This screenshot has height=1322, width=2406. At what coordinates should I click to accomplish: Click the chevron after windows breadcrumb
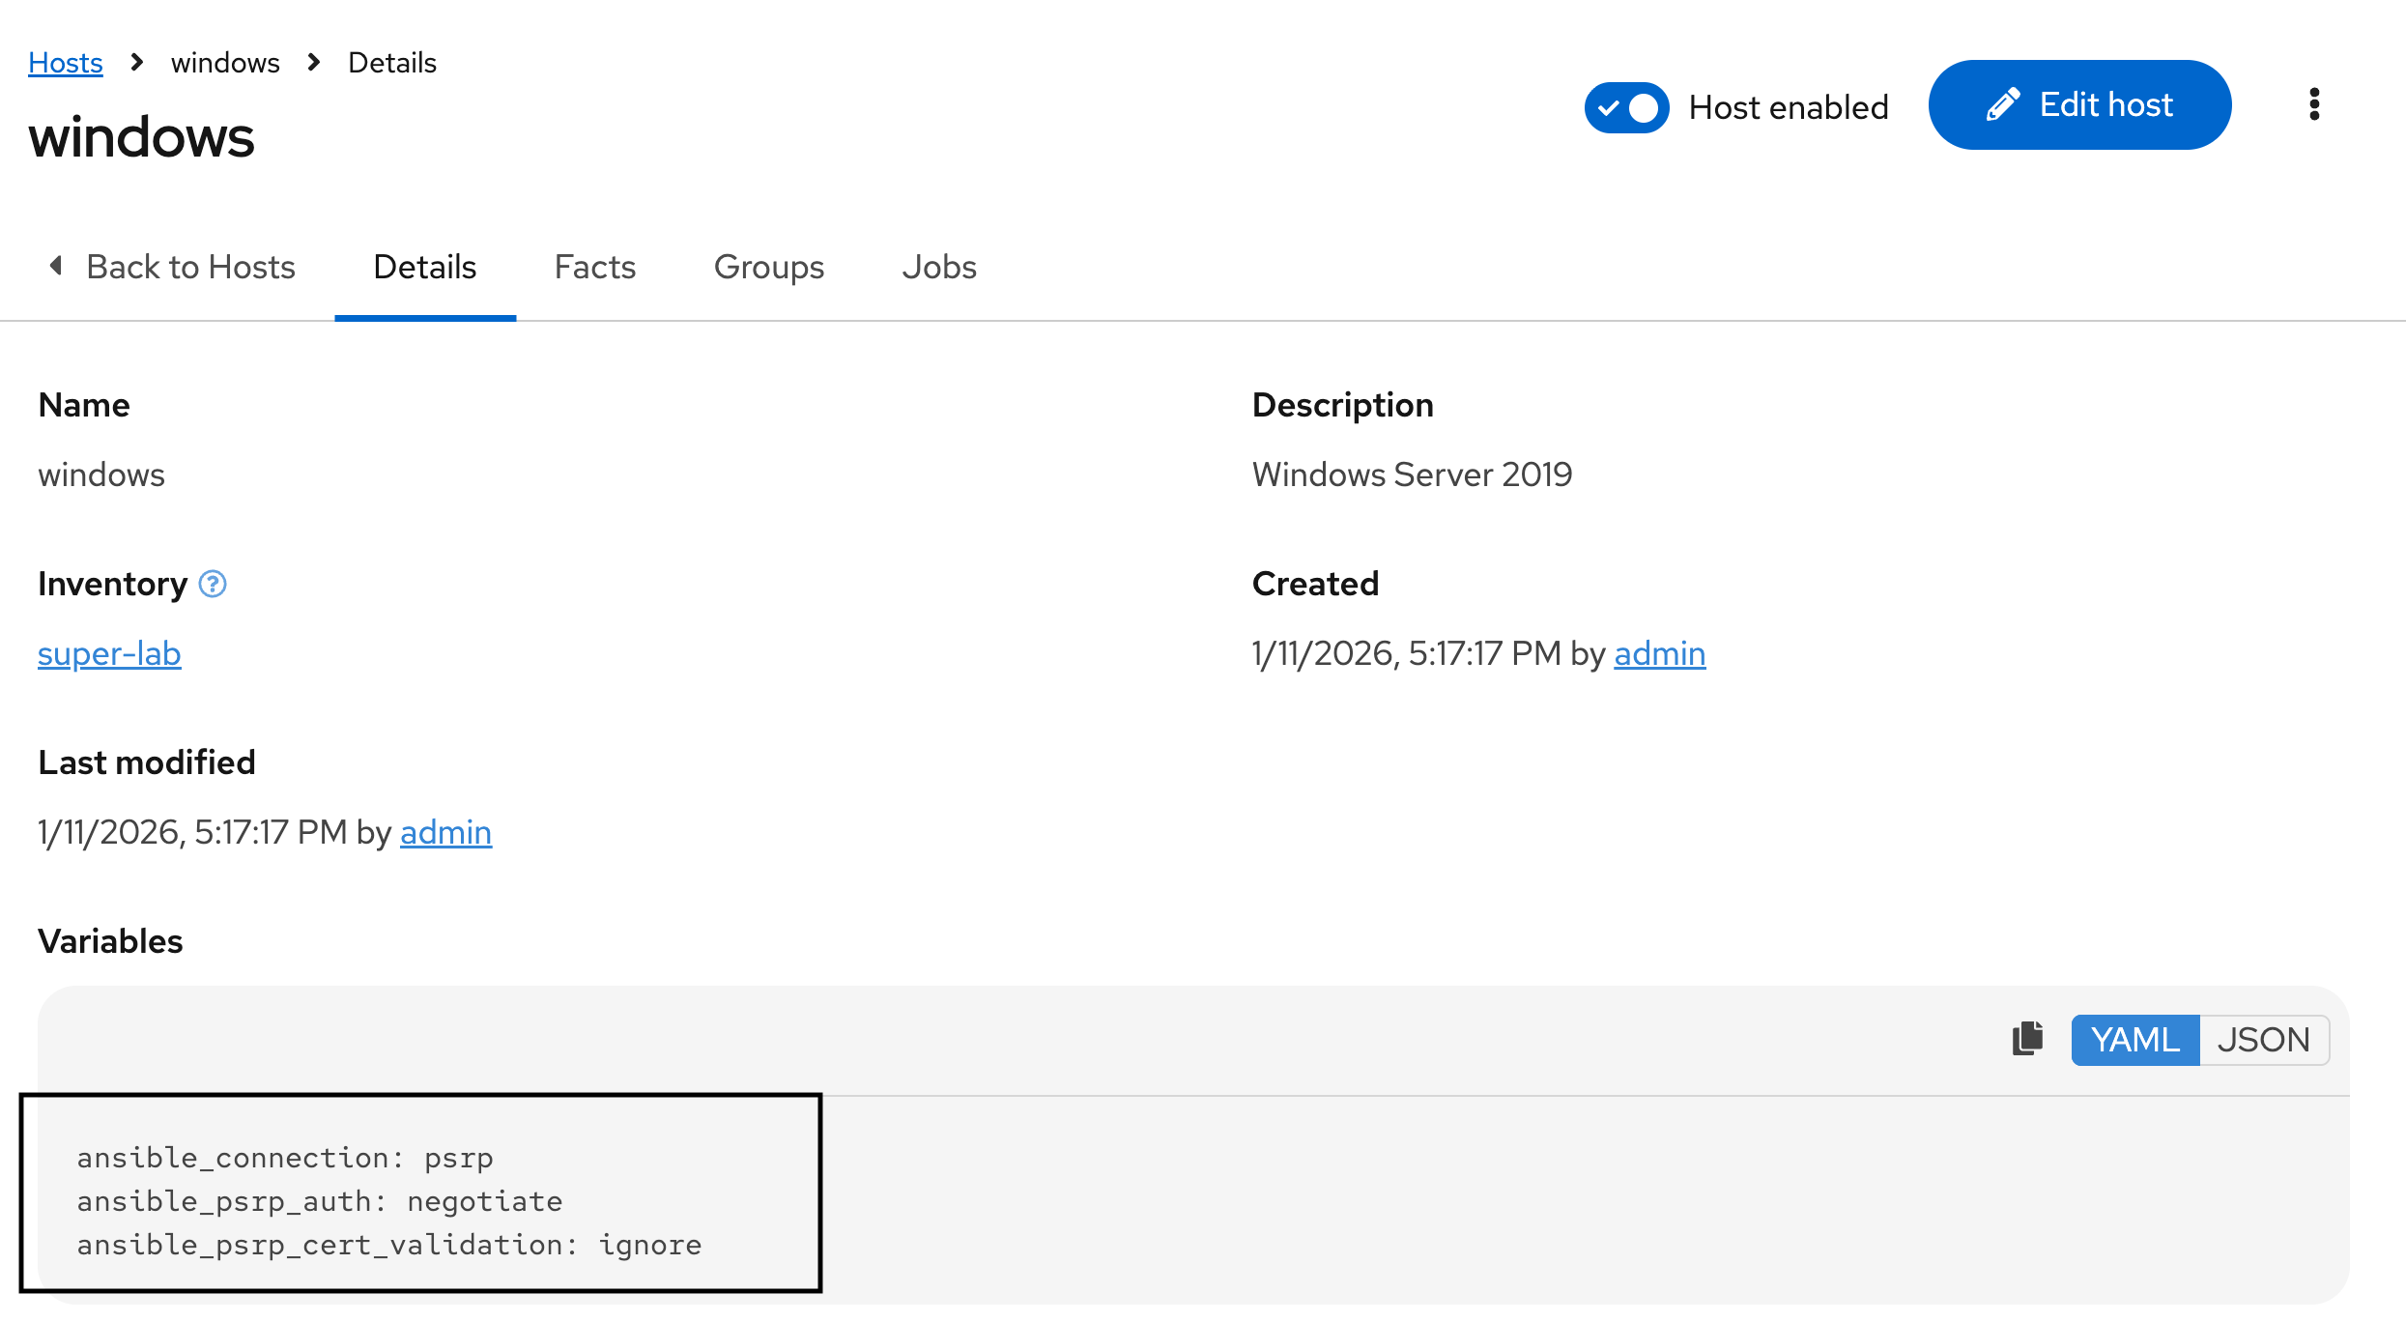click(313, 62)
